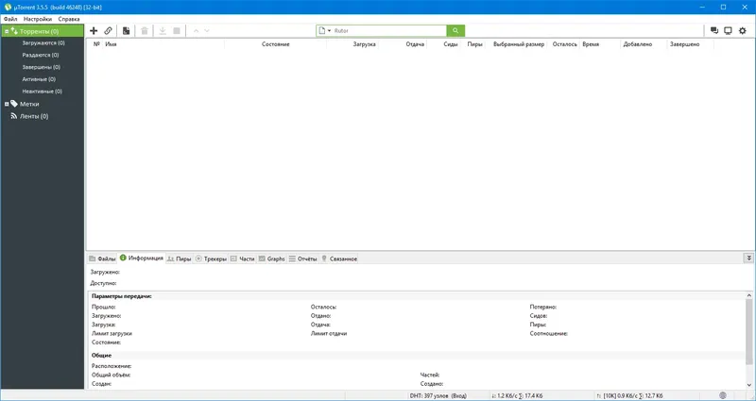
Task: Click the download speed 1.2 Кб/с status entry
Action: (x=517, y=395)
